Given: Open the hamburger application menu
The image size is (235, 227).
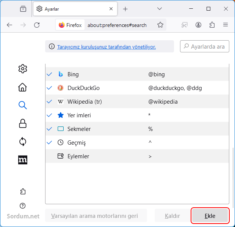Looking at the screenshot, I should tap(226, 25).
